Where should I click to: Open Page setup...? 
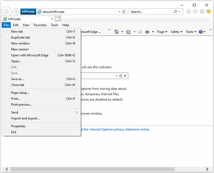[x=42, y=93]
